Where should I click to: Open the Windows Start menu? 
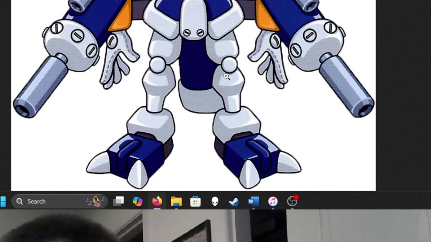[2, 201]
